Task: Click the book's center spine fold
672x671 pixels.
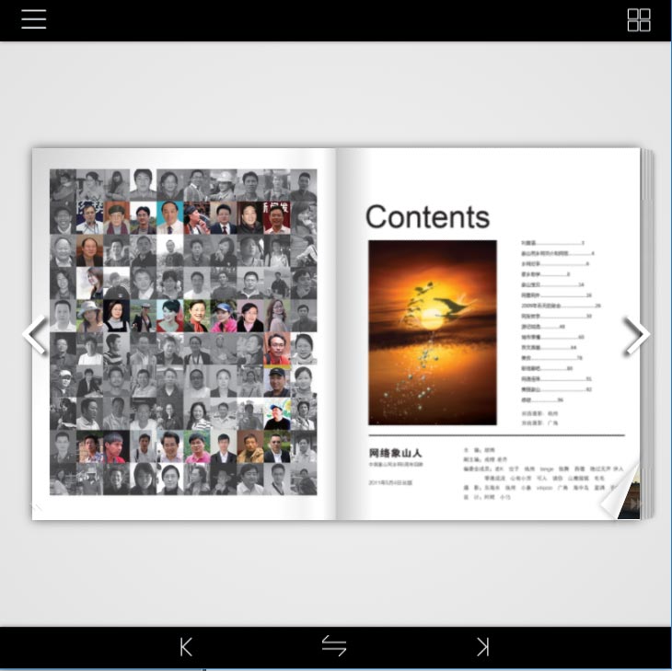Action: (337, 332)
